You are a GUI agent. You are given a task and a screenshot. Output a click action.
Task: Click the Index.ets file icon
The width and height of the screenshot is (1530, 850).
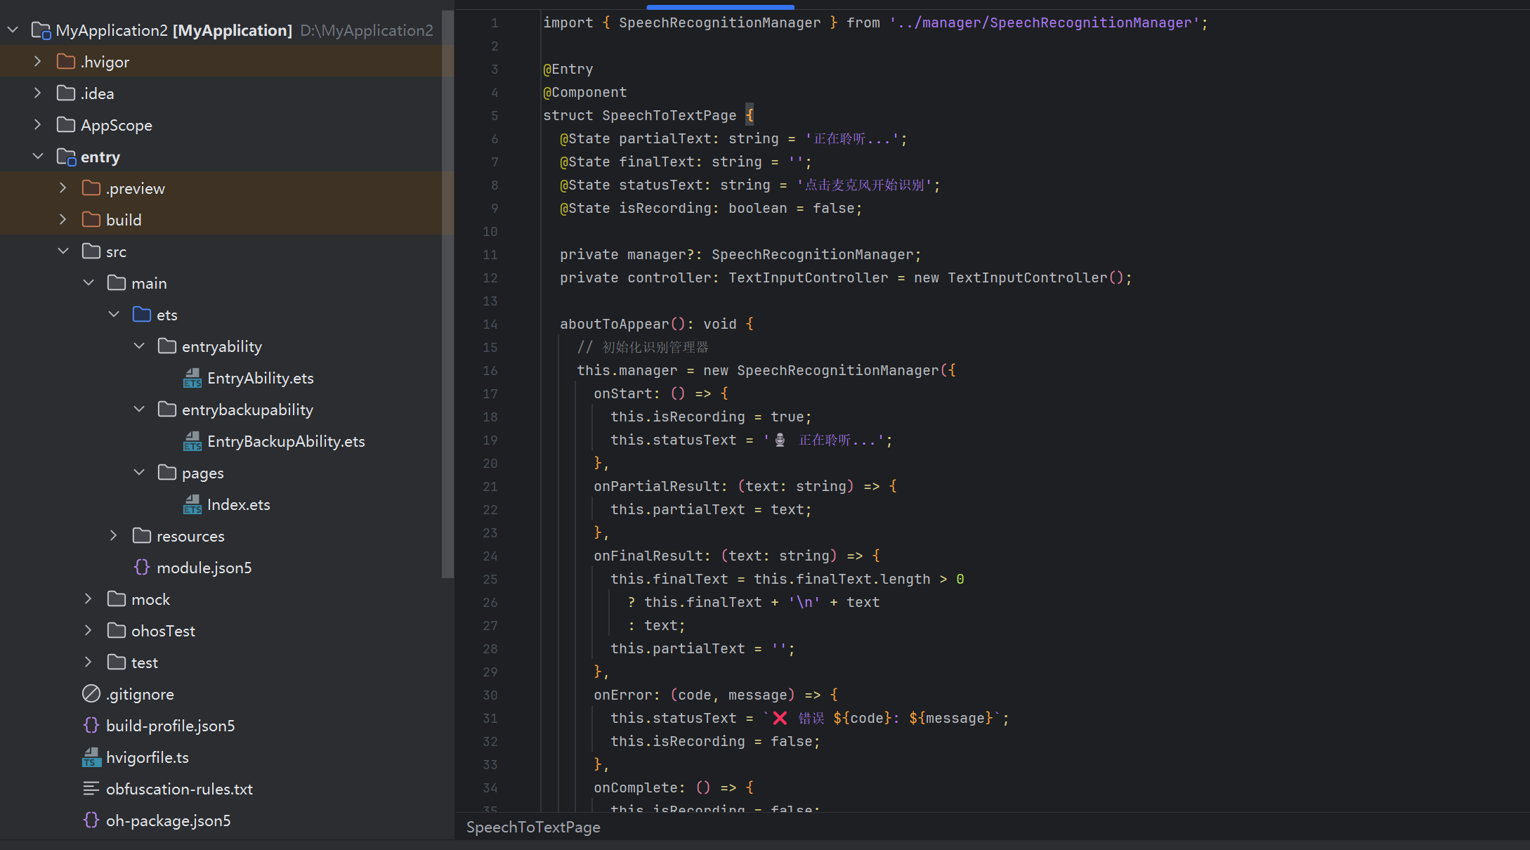click(192, 504)
